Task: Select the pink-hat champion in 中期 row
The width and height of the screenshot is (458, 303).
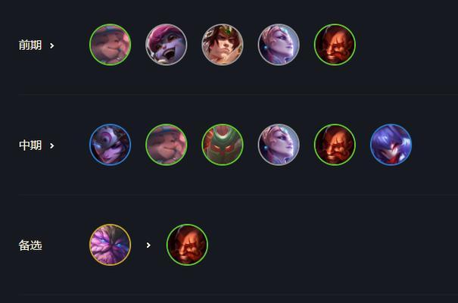Action: pyautogui.click(x=167, y=145)
